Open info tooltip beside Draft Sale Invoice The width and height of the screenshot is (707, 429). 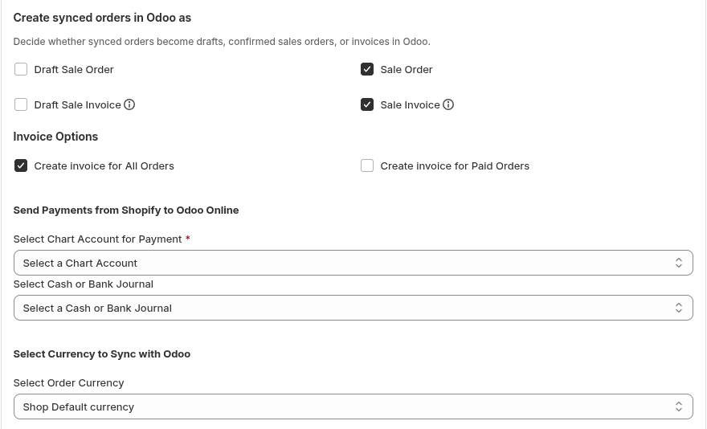(129, 104)
